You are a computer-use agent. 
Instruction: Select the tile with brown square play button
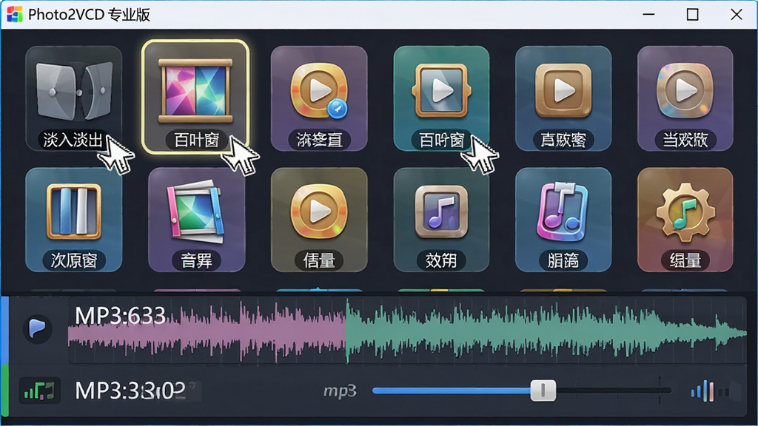coord(563,98)
